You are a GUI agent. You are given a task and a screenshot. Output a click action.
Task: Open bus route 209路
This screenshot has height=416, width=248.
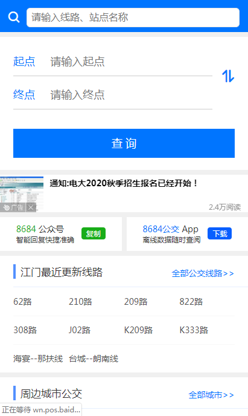point(136,302)
